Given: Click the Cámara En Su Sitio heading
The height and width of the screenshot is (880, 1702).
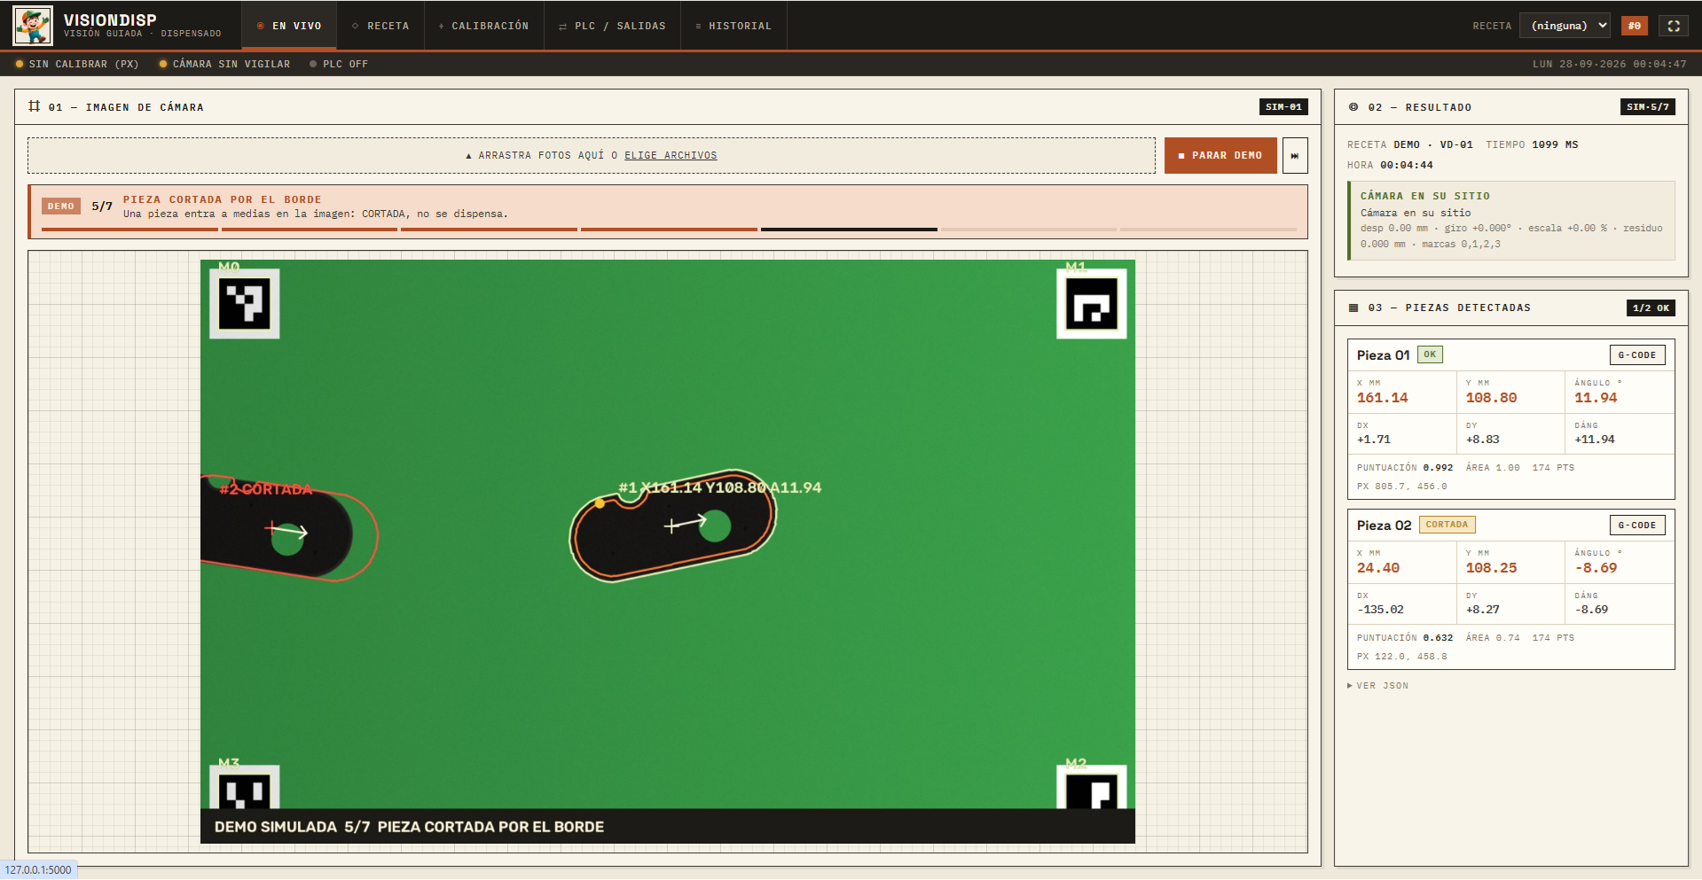Looking at the screenshot, I should (1425, 196).
